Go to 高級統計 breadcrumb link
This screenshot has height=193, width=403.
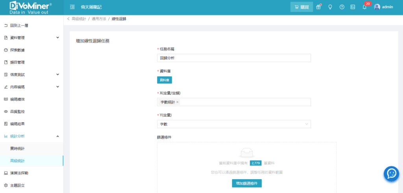point(78,19)
